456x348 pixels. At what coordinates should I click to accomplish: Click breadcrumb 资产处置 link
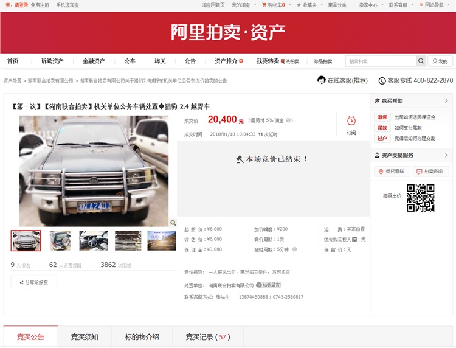[x=12, y=80]
